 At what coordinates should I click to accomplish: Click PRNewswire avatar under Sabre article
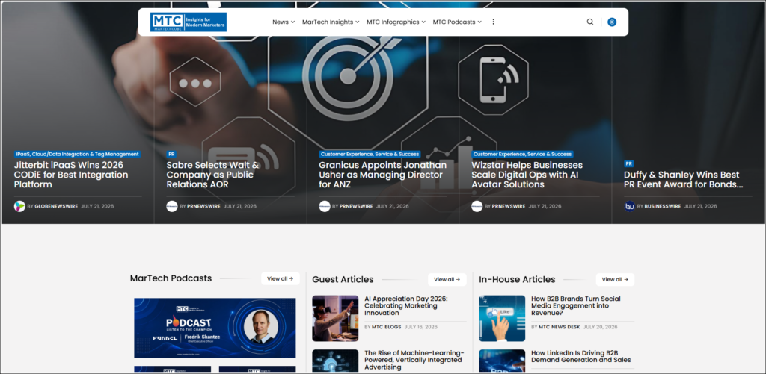click(172, 206)
